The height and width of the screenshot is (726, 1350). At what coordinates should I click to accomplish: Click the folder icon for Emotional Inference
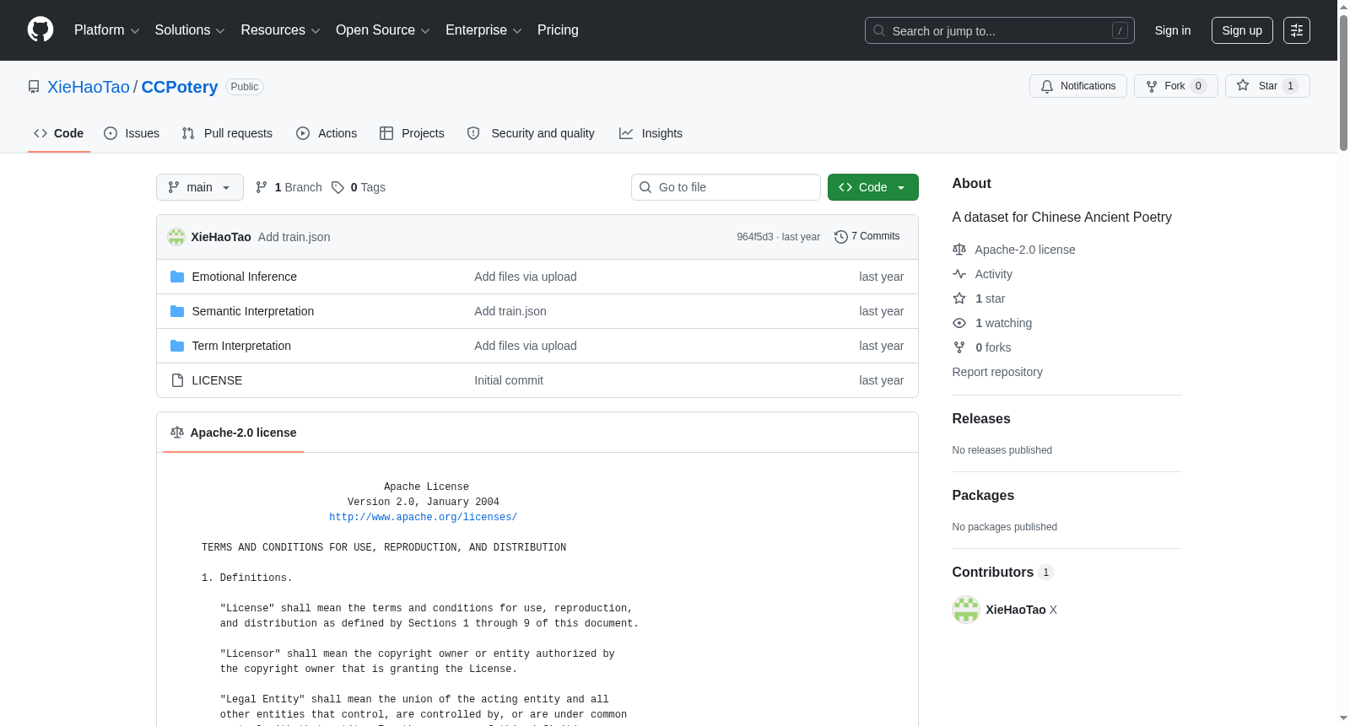pyautogui.click(x=177, y=277)
